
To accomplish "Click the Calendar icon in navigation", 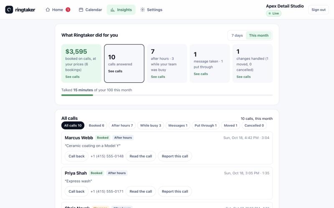I will click(x=81, y=10).
